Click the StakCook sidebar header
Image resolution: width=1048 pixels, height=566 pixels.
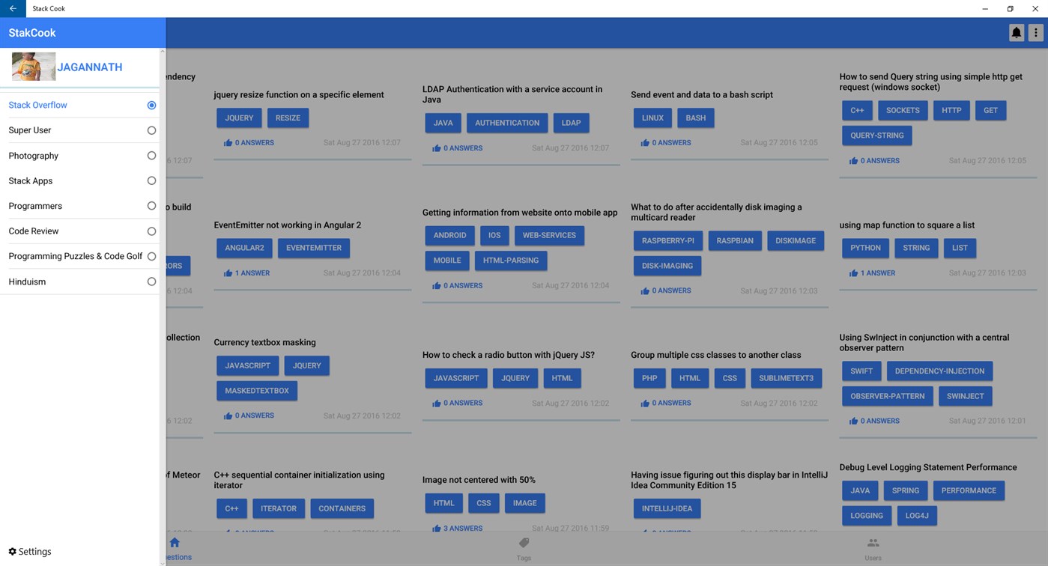tap(82, 33)
